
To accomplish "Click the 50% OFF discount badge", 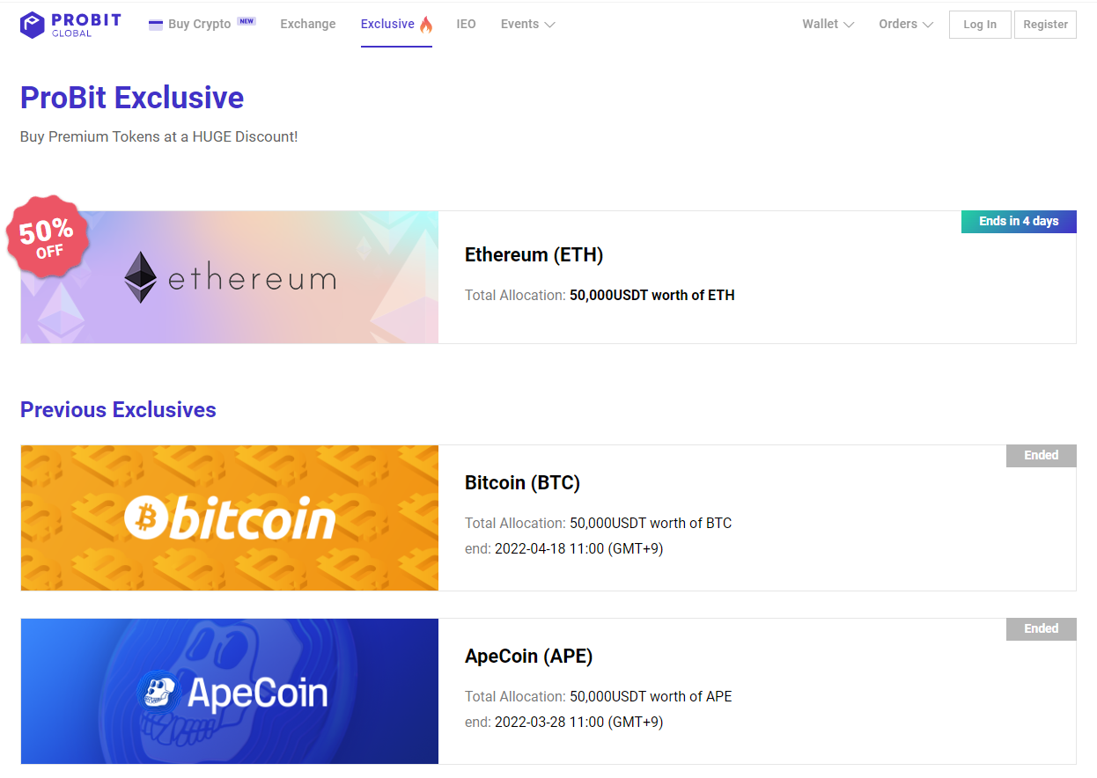I will (x=48, y=236).
